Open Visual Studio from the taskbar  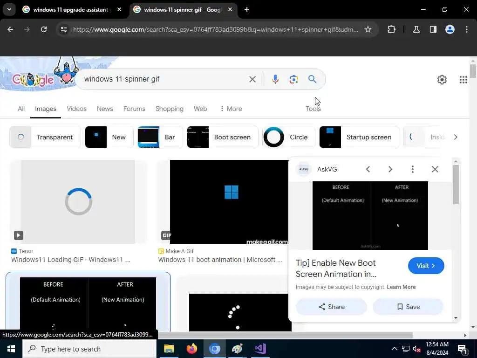click(x=260, y=349)
